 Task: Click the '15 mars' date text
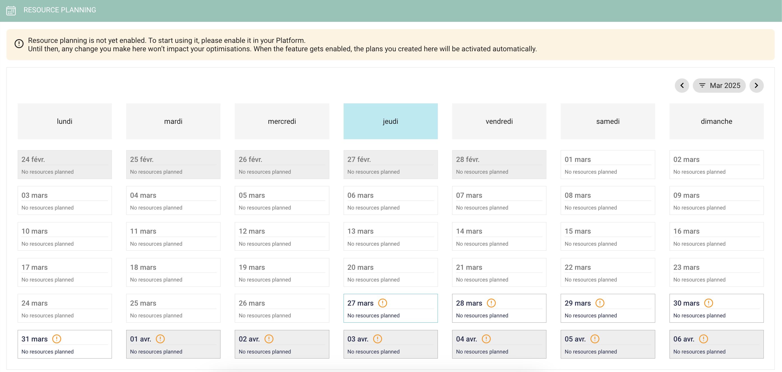tap(578, 231)
